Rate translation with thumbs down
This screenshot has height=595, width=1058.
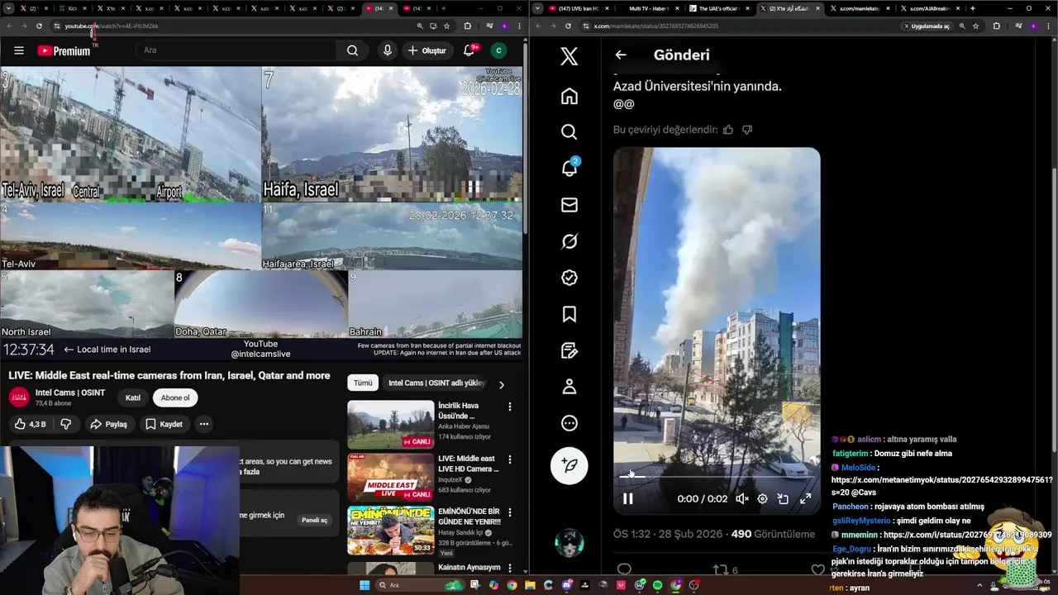coord(747,130)
